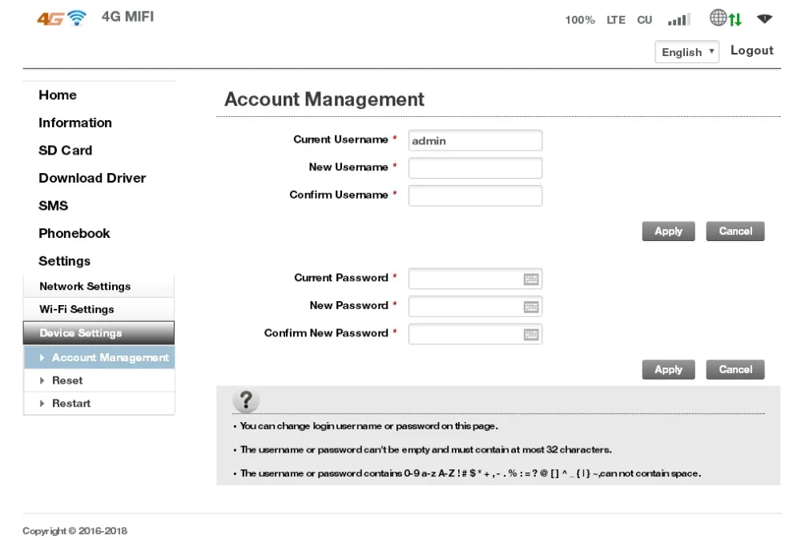This screenshot has height=543, width=801.
Task: Open virtual keyboard for Confirm New Password
Action: 531,334
